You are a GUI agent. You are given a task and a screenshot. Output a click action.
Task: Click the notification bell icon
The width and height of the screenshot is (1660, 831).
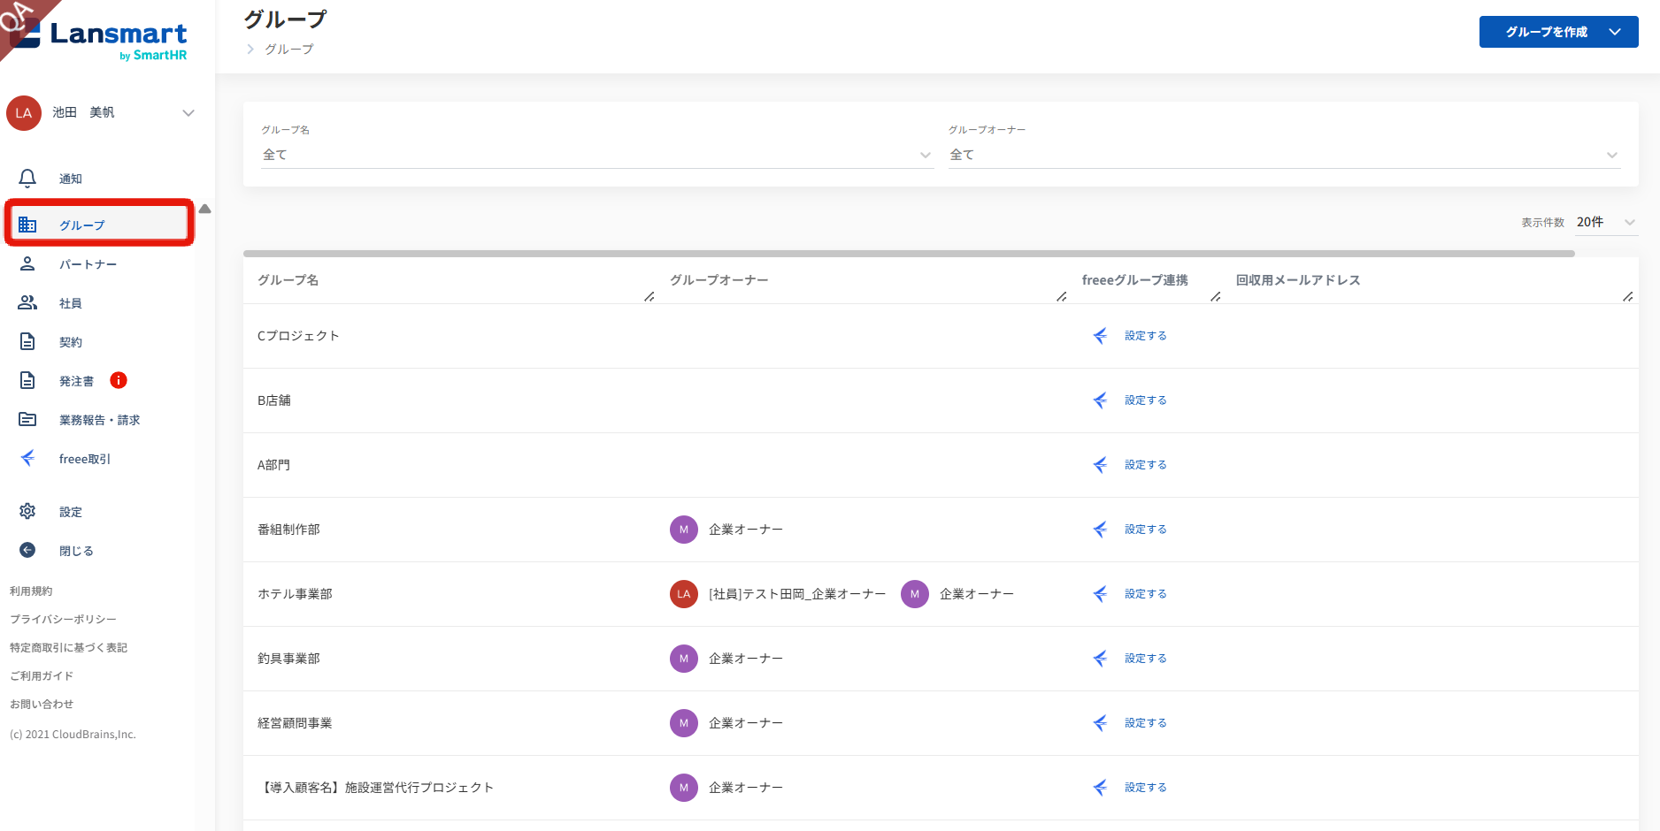click(x=27, y=179)
